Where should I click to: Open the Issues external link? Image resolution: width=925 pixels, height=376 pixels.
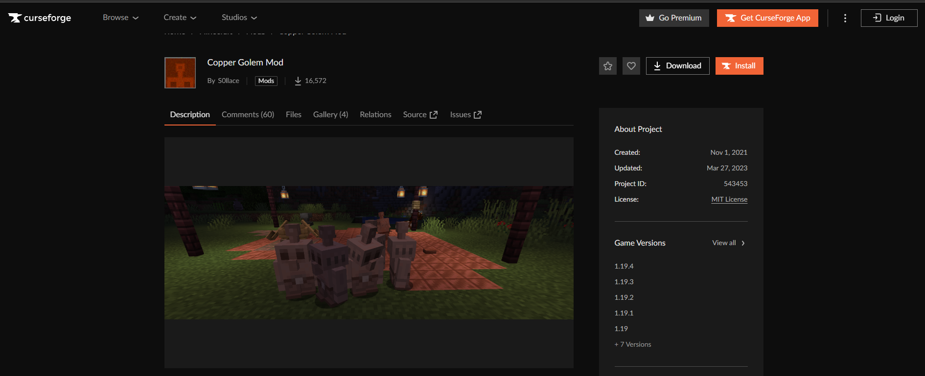pos(466,115)
